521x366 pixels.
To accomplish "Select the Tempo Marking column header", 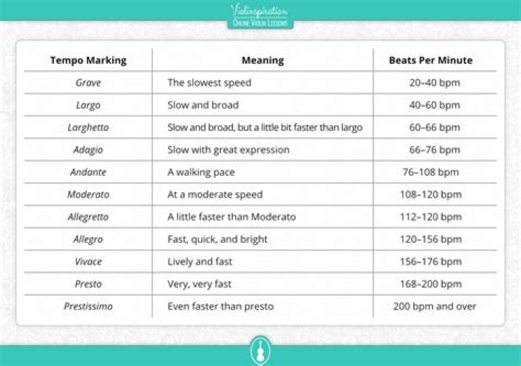I will pyautogui.click(x=88, y=60).
